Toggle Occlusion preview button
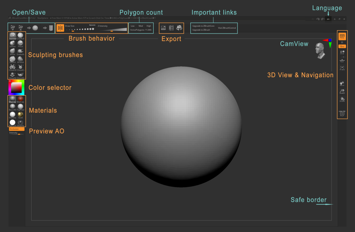Image resolution: width=355 pixels, height=232 pixels. (17, 129)
